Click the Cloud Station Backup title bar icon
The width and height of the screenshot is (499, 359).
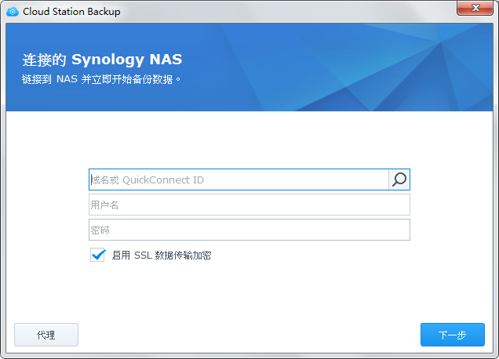[13, 12]
